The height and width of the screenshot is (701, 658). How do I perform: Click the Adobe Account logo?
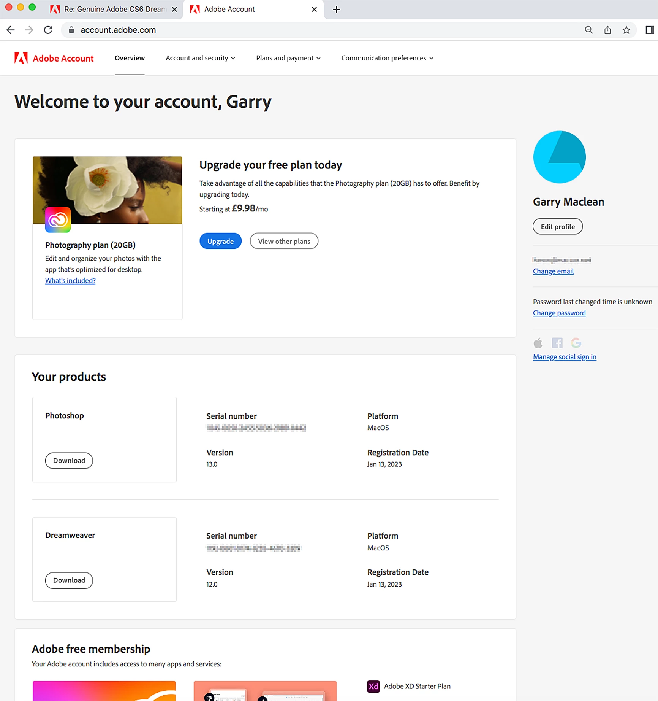tap(54, 58)
